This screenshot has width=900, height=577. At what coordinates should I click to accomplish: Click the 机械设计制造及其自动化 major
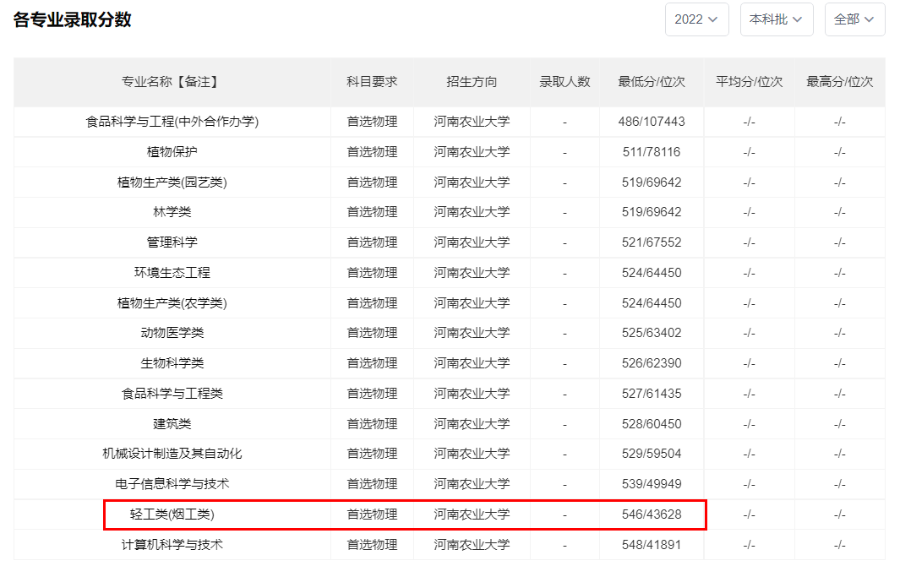pos(172,454)
